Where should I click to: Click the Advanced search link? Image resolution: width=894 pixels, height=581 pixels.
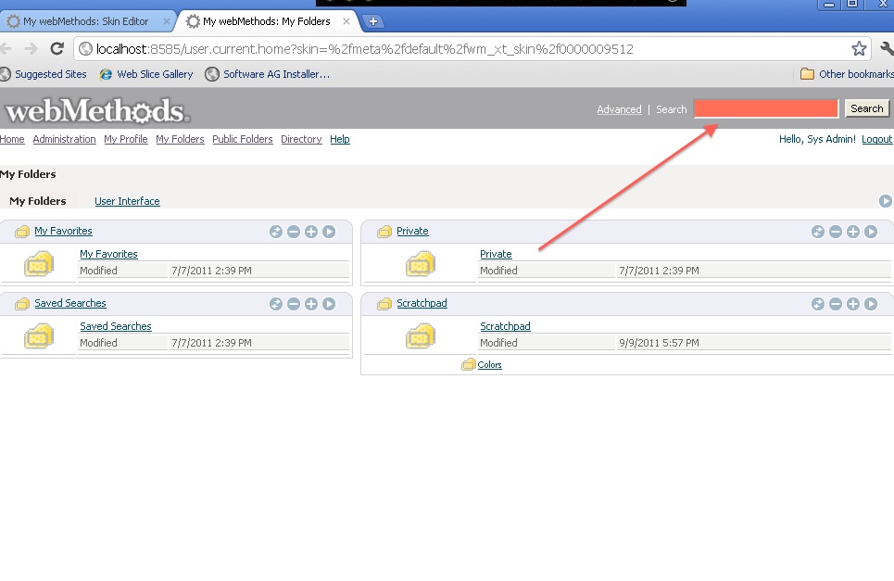point(619,109)
